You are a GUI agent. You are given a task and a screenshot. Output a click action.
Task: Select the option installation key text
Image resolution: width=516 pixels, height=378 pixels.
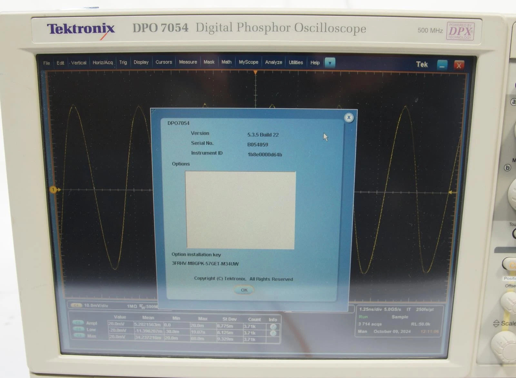[205, 264]
